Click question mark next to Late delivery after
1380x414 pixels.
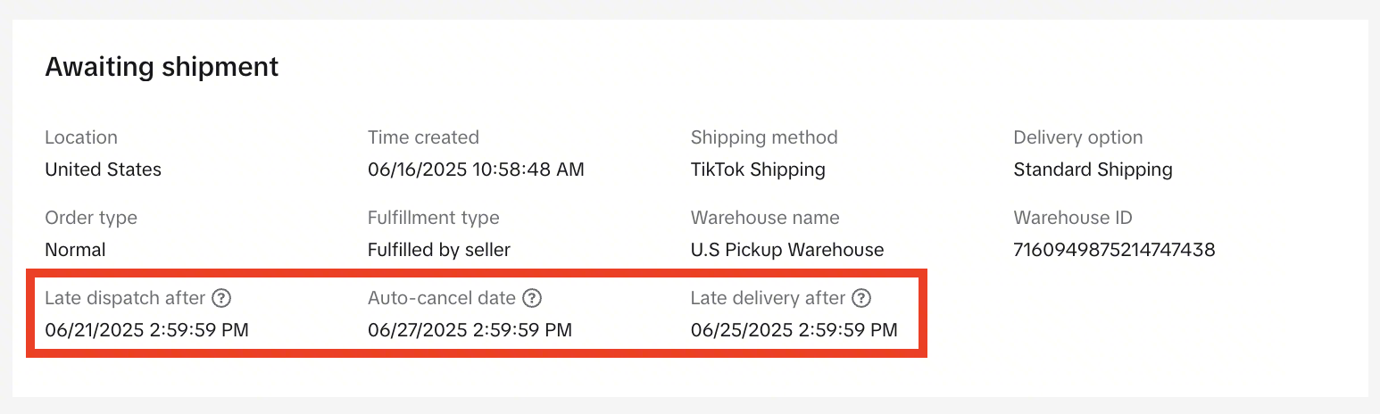point(861,298)
